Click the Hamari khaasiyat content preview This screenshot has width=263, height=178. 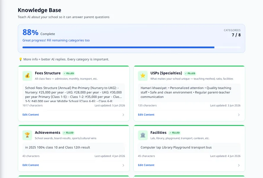[x=189, y=93]
